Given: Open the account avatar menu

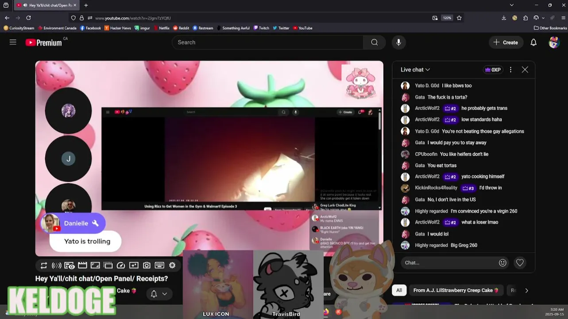Looking at the screenshot, I should [554, 43].
